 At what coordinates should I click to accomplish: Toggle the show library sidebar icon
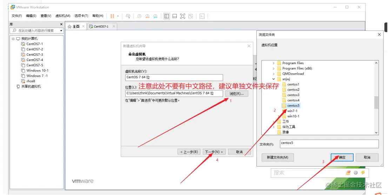click(x=167, y=16)
